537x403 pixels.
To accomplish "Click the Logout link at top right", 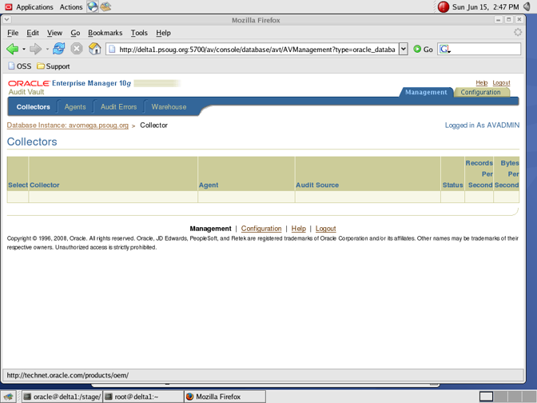I will coord(501,82).
